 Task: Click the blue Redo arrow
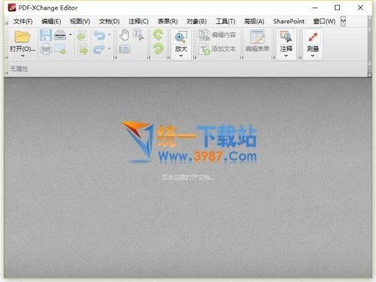pos(99,49)
